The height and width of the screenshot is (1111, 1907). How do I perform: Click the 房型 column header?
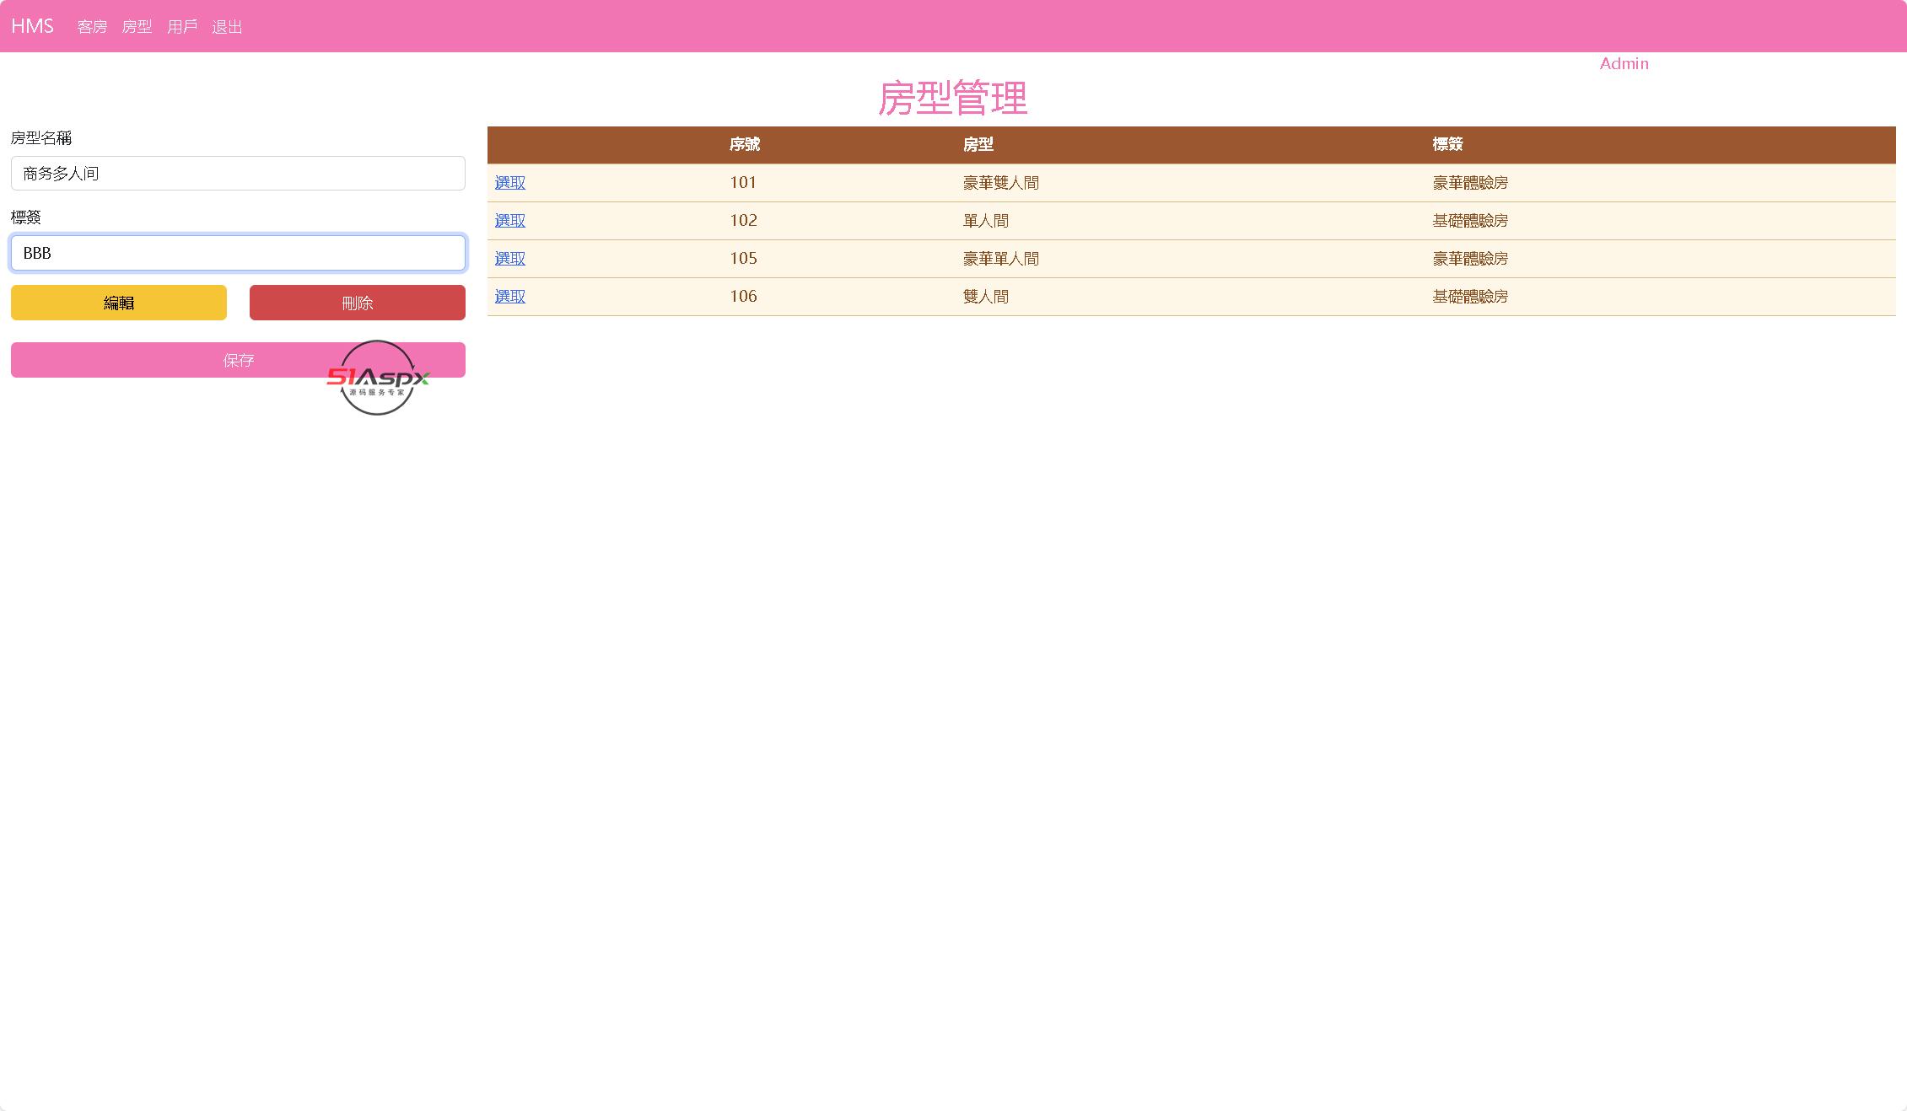tap(978, 145)
